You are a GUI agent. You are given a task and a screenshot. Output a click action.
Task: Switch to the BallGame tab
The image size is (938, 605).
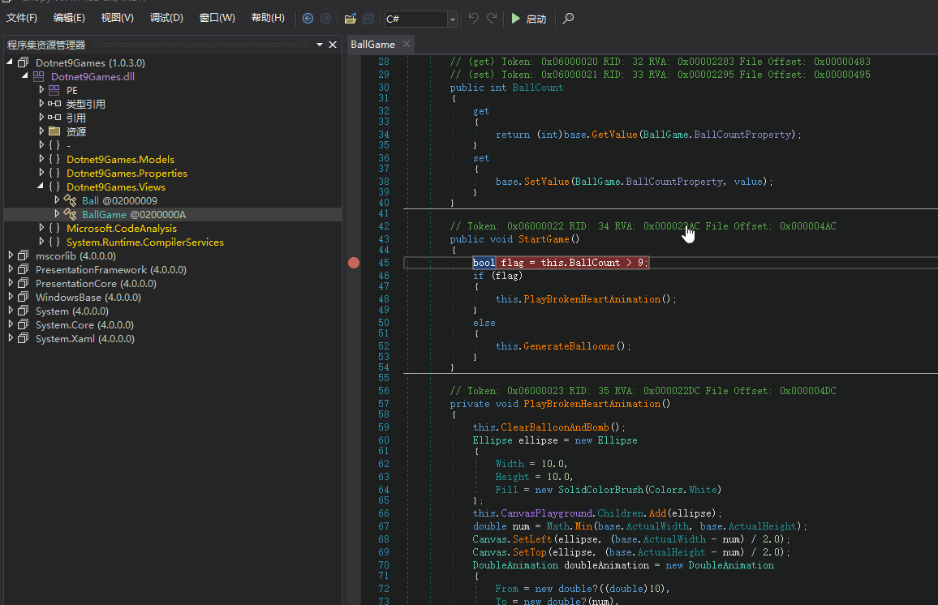373,45
